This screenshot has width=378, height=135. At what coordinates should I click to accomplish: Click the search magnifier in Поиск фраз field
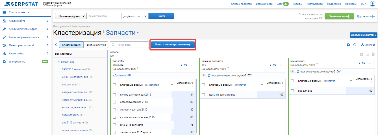click(x=113, y=45)
